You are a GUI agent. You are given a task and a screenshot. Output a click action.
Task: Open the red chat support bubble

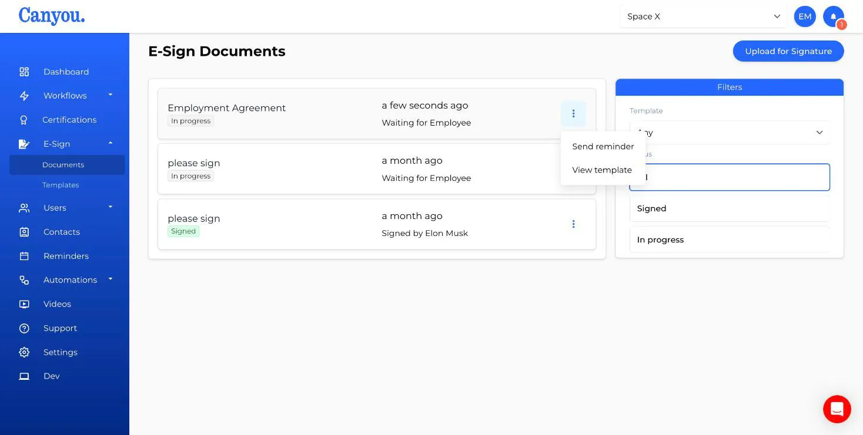tap(837, 409)
